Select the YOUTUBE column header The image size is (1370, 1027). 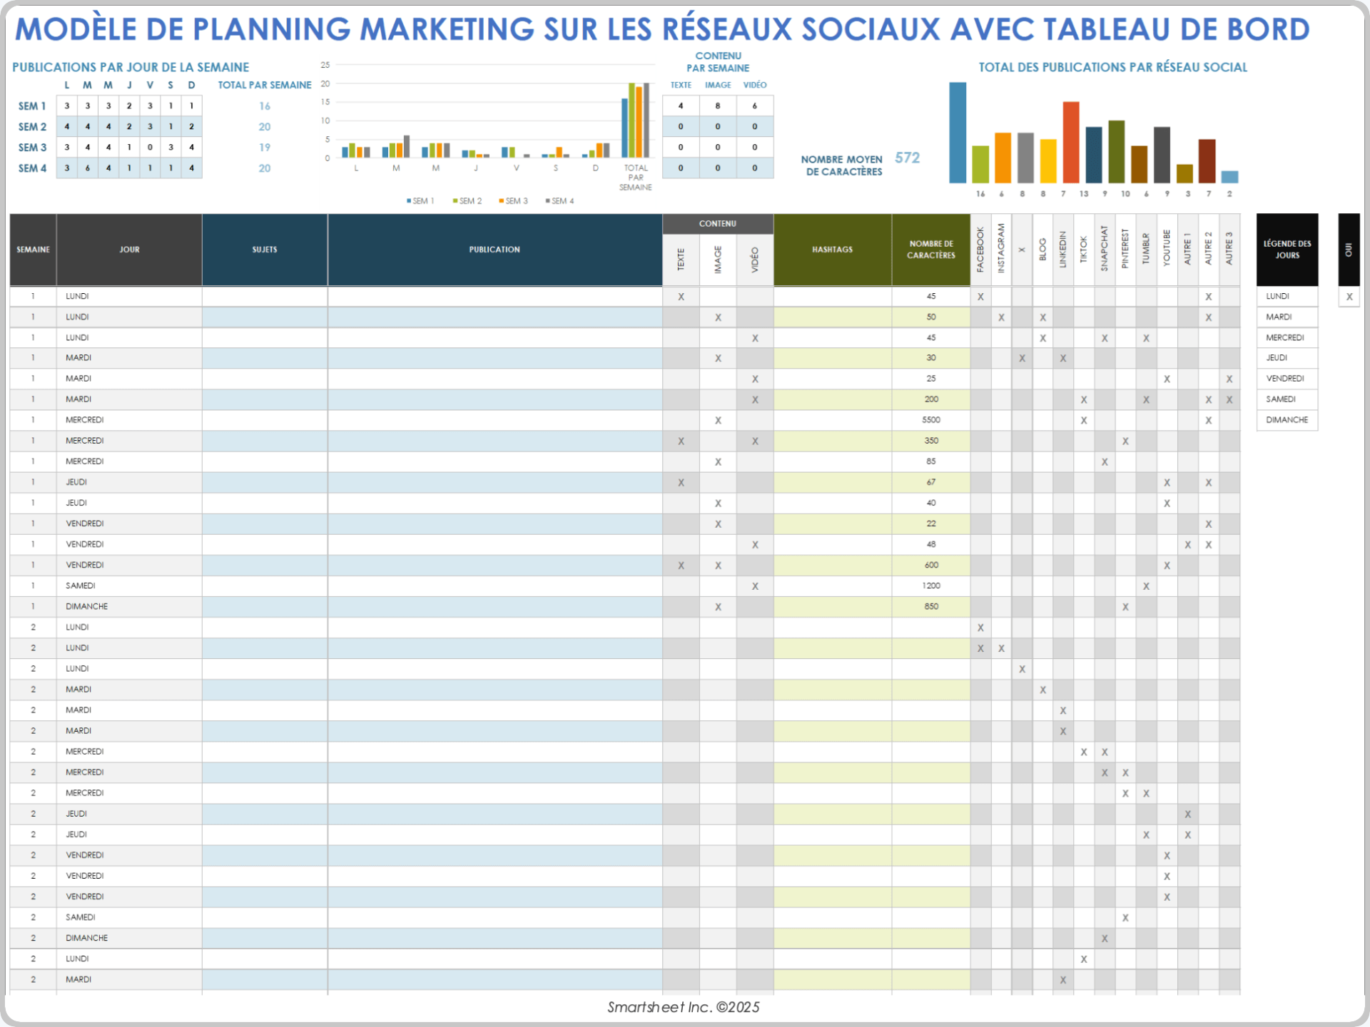[1167, 250]
